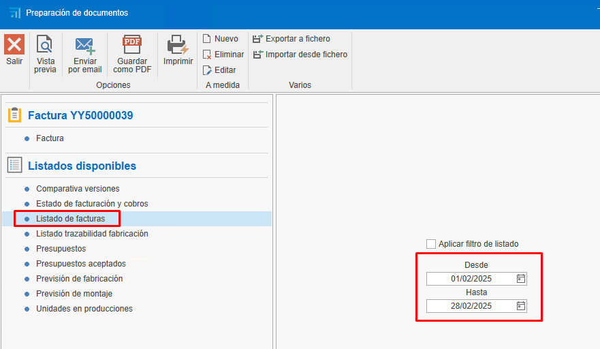Open the Desde date calendar picker
This screenshot has width=600, height=349.
click(521, 279)
